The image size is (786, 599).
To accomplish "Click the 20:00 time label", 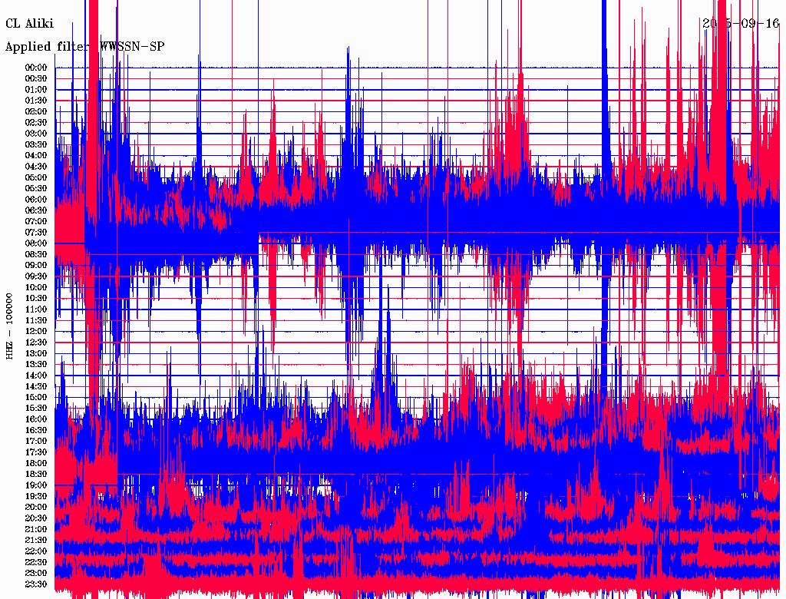I will [x=36, y=507].
